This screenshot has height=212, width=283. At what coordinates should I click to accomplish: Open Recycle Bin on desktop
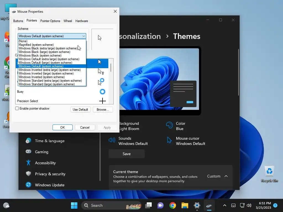pyautogui.click(x=269, y=174)
